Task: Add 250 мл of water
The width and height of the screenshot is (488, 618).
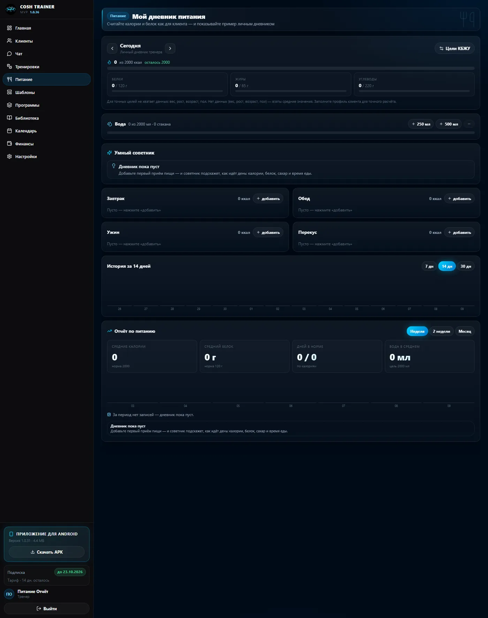Action: pyautogui.click(x=421, y=124)
